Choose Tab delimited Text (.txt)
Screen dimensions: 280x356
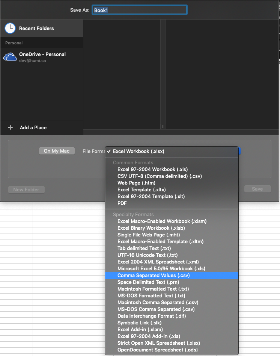172,248
